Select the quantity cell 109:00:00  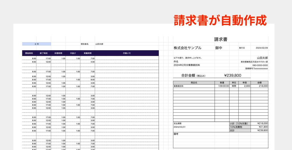(x=222, y=86)
